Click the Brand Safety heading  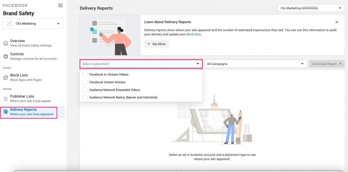point(19,13)
